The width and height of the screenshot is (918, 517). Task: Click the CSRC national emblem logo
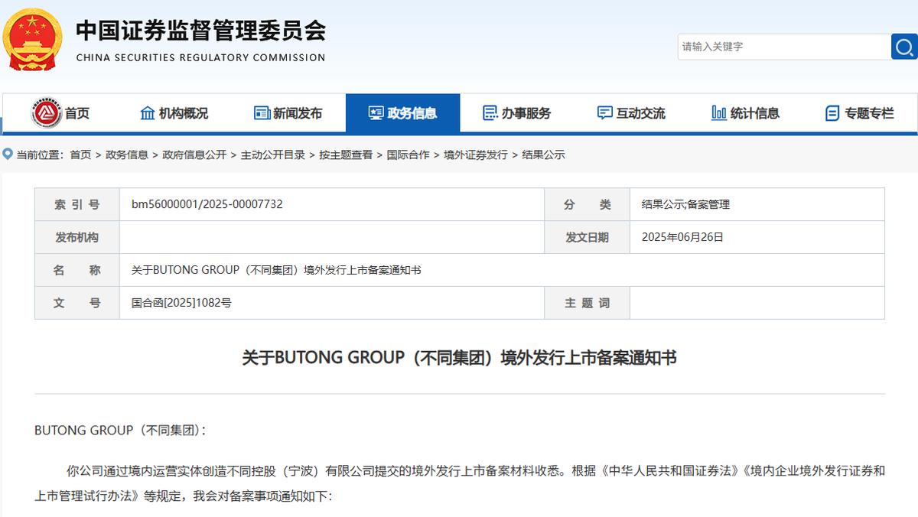tap(33, 38)
